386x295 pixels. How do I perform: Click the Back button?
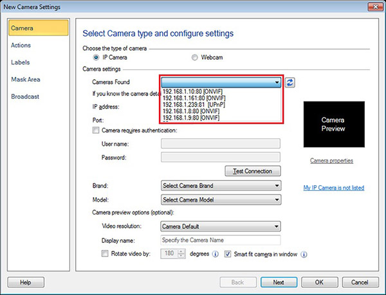(x=238, y=282)
